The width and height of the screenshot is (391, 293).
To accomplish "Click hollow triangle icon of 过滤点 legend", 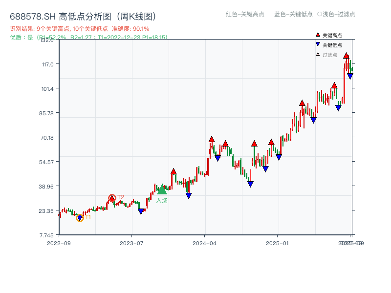I will pyautogui.click(x=318, y=54).
